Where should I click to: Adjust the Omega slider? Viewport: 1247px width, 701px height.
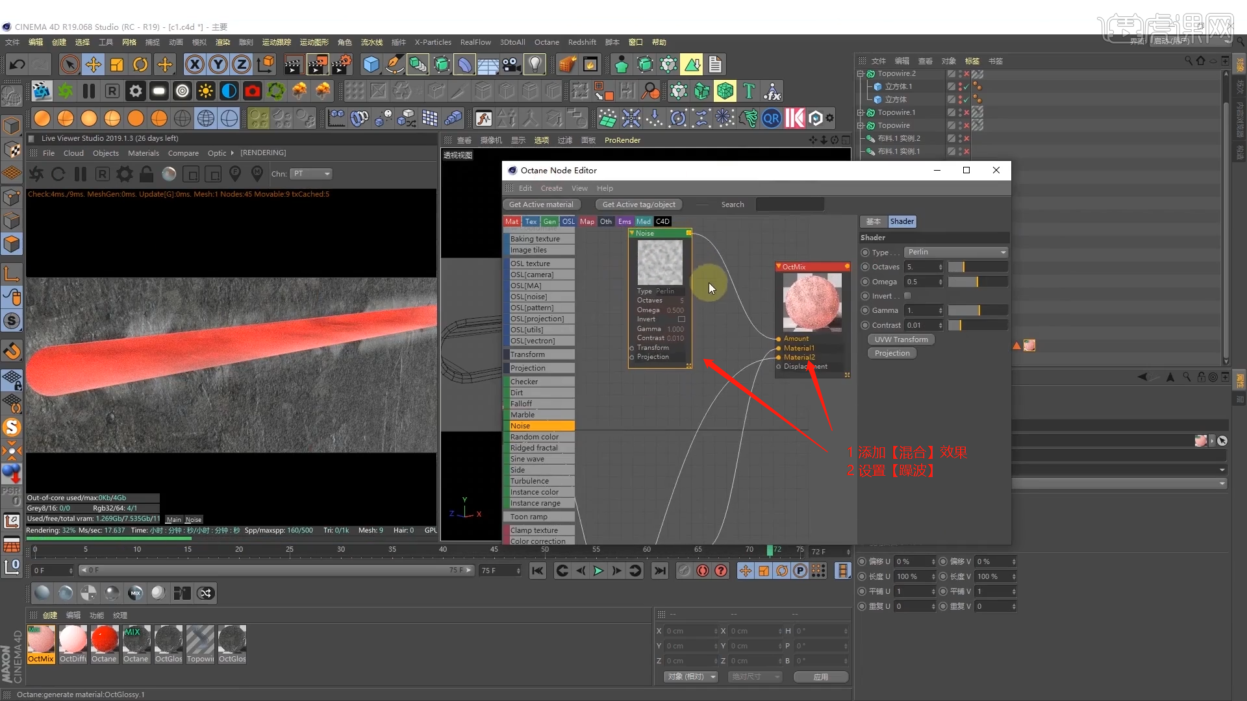point(977,282)
